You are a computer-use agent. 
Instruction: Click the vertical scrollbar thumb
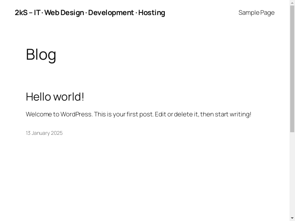click(292, 68)
